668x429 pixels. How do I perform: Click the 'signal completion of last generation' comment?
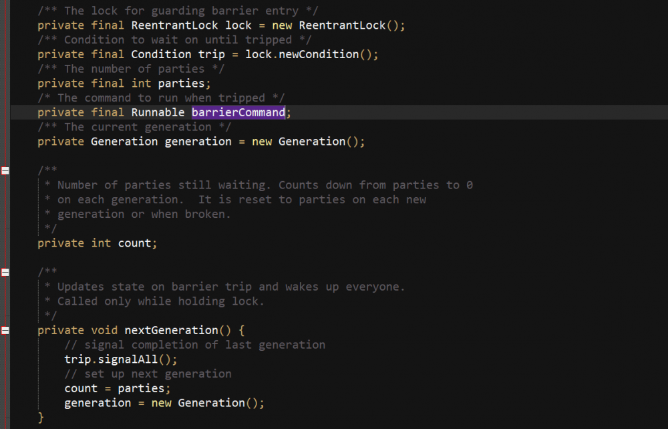pos(195,345)
